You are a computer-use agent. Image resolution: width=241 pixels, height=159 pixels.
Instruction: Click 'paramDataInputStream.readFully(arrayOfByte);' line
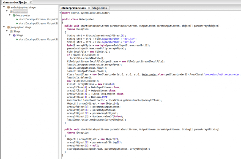click(96, 49)
